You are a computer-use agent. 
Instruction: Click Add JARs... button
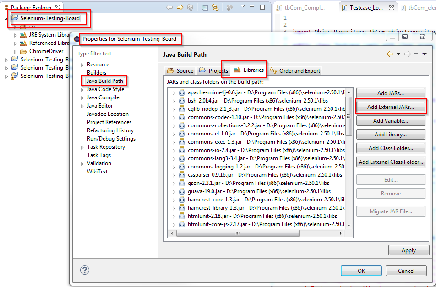coord(391,93)
